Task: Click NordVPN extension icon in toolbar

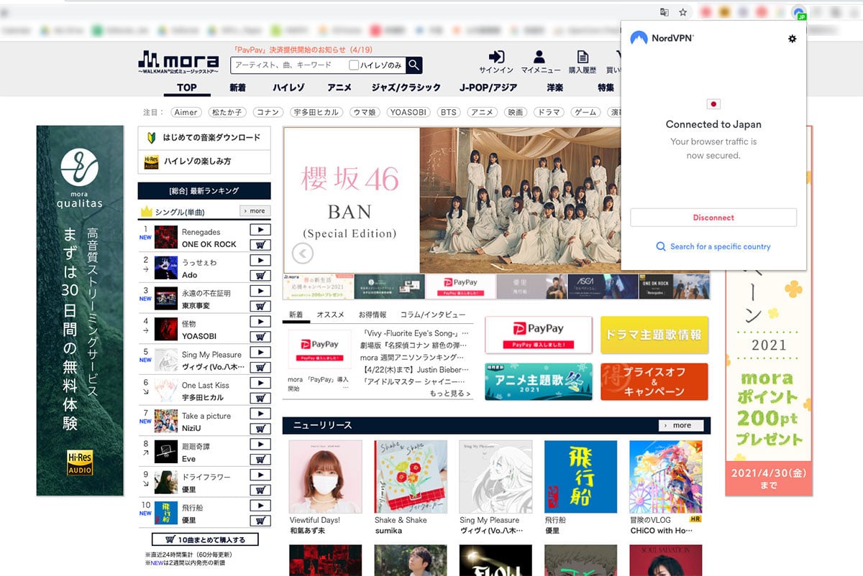Action: pyautogui.click(x=798, y=13)
